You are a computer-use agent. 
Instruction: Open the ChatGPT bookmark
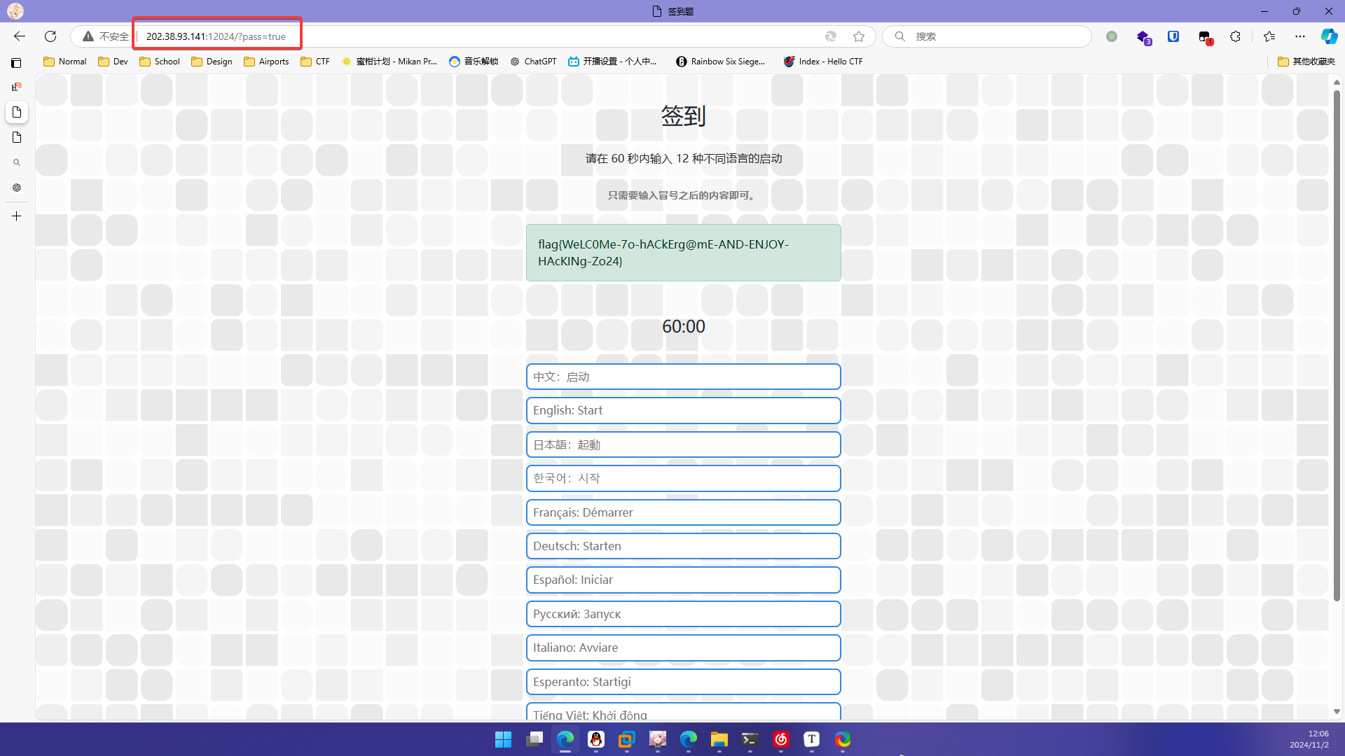pos(533,62)
